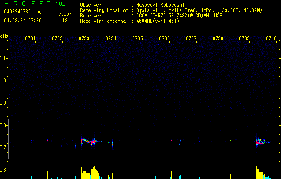
Task: Click the 0739 time marker
Action: click(x=244, y=38)
